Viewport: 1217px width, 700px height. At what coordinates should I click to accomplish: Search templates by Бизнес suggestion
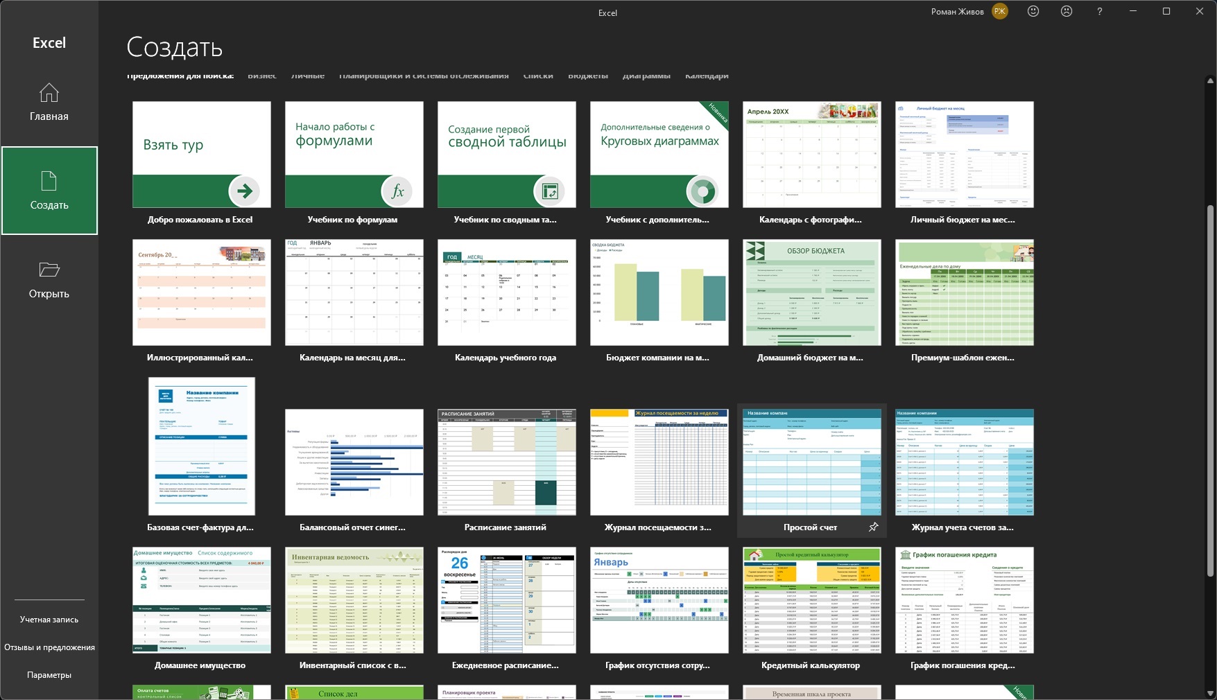coord(262,76)
